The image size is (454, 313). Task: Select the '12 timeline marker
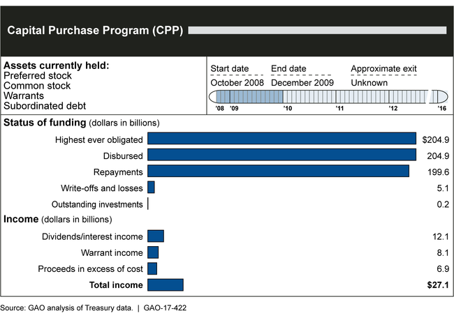393,109
